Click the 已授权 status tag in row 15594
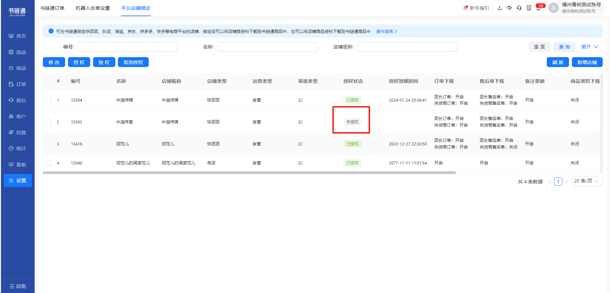The height and width of the screenshot is (293, 610). click(x=352, y=100)
